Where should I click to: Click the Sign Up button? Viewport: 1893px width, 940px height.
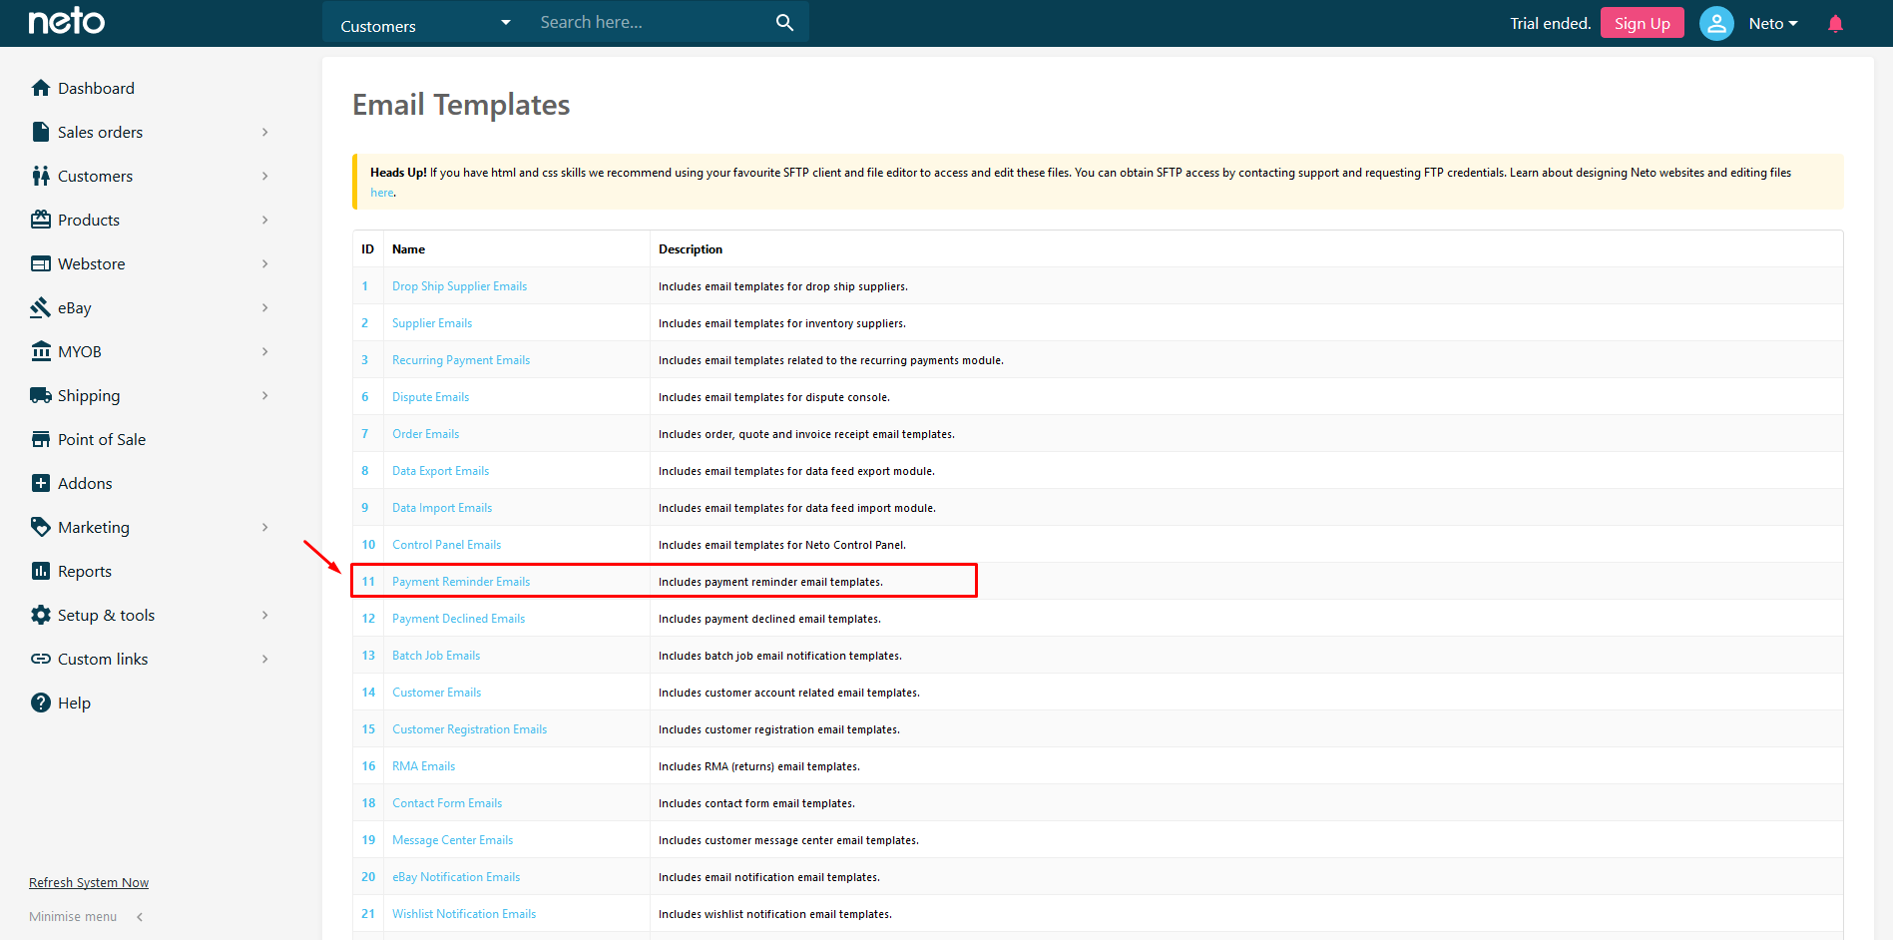[1642, 24]
